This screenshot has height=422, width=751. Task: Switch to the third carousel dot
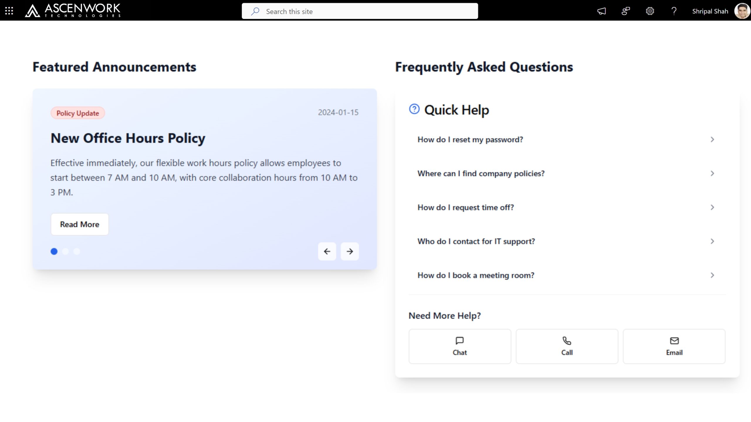(x=77, y=251)
